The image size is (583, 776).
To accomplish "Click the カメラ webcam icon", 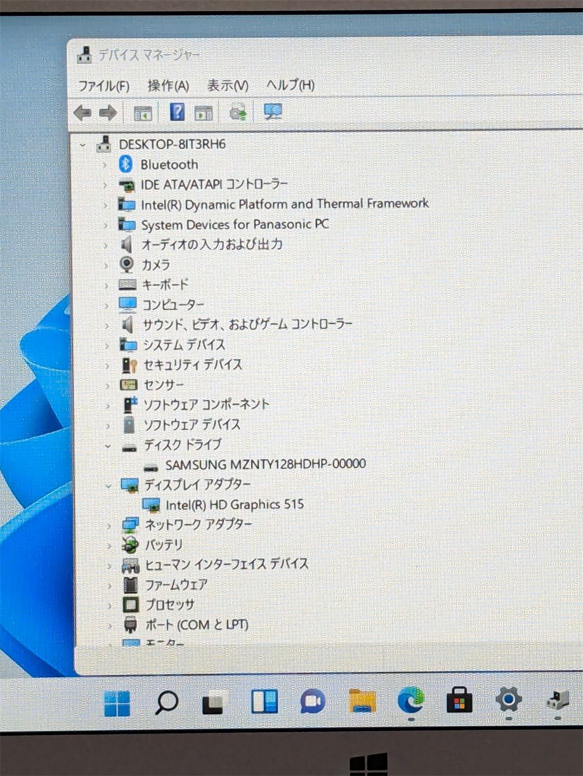I will click(x=127, y=264).
